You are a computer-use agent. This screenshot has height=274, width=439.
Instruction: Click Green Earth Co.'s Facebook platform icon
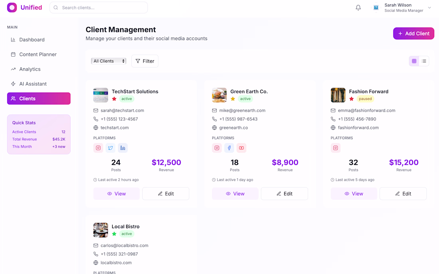pos(229,148)
